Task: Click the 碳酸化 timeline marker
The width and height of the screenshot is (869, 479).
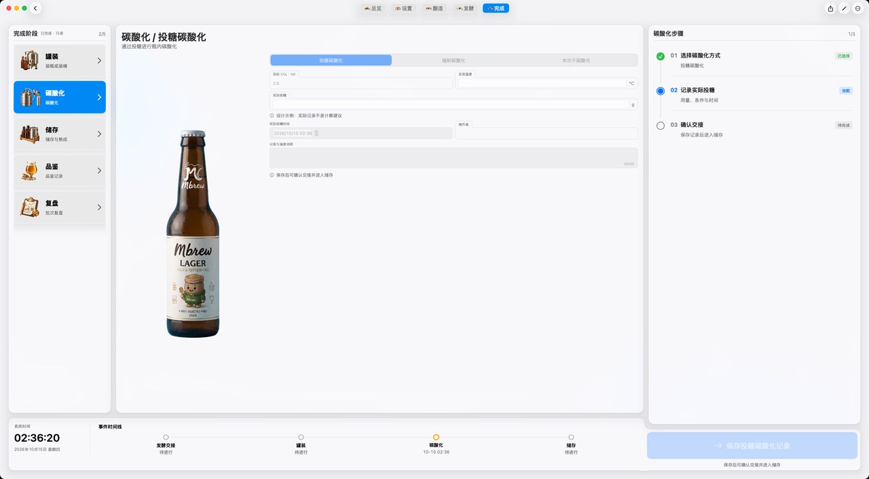Action: tap(436, 438)
